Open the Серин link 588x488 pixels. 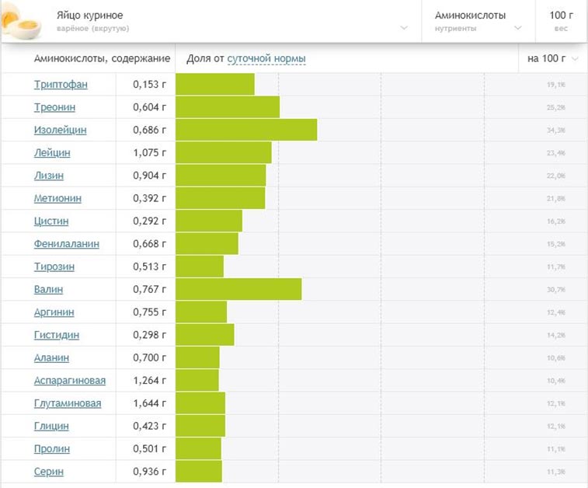point(49,472)
